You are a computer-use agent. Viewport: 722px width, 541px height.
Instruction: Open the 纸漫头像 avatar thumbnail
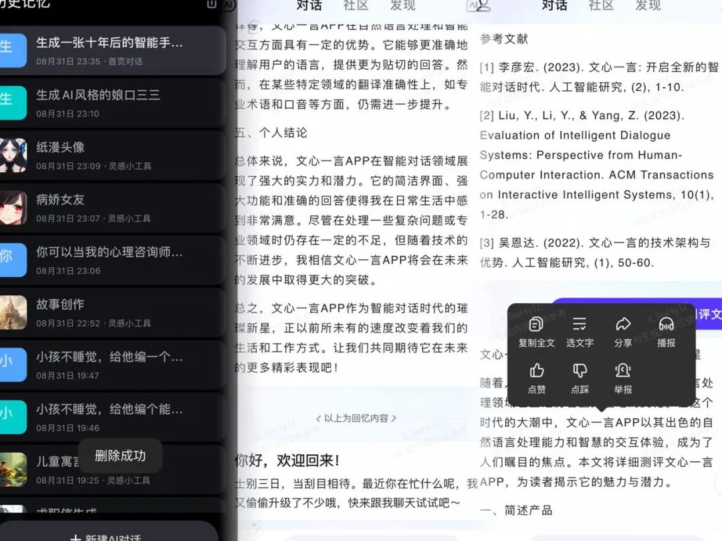pos(13,155)
